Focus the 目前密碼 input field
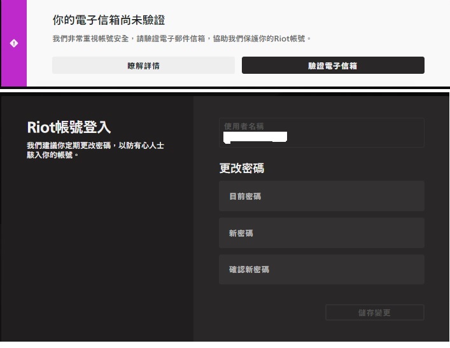This screenshot has width=450, height=348. click(321, 196)
